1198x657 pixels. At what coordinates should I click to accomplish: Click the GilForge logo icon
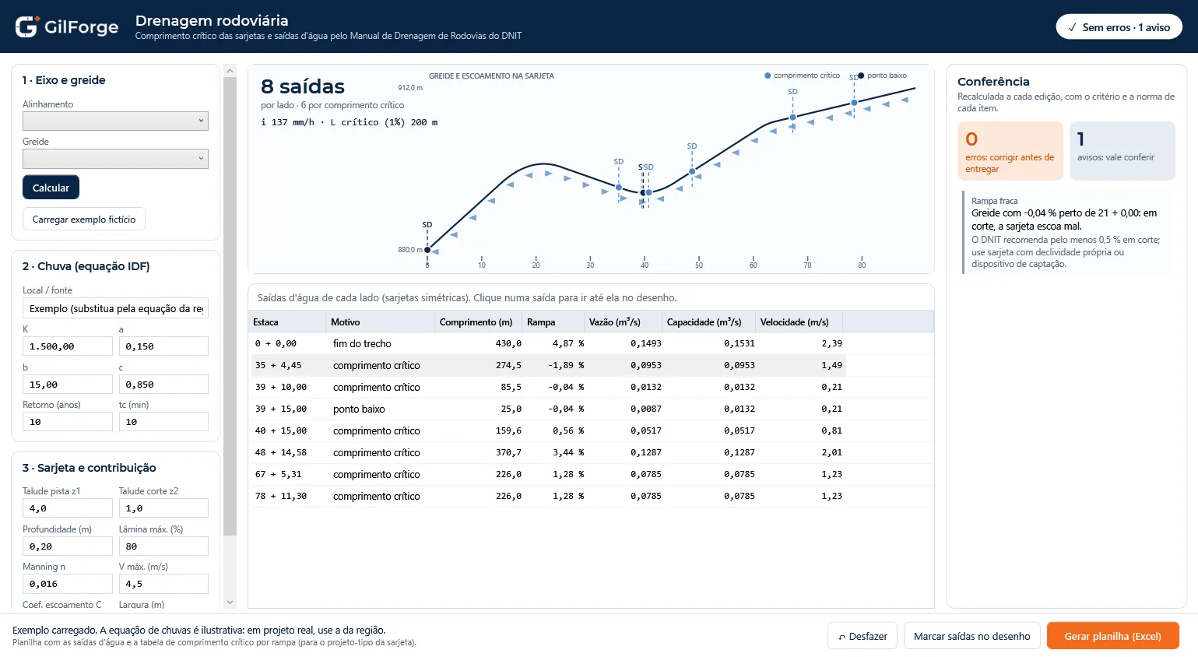tap(26, 26)
